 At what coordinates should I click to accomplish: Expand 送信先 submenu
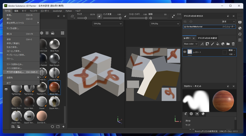[21, 78]
